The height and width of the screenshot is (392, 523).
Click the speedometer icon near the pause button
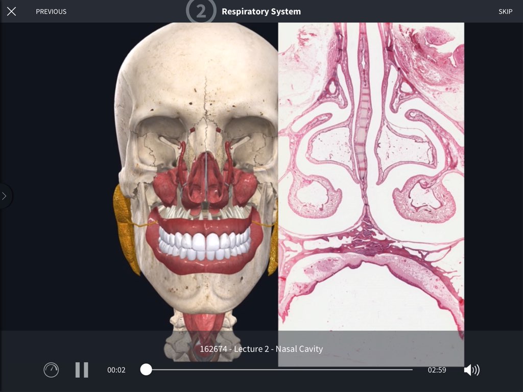tap(51, 369)
